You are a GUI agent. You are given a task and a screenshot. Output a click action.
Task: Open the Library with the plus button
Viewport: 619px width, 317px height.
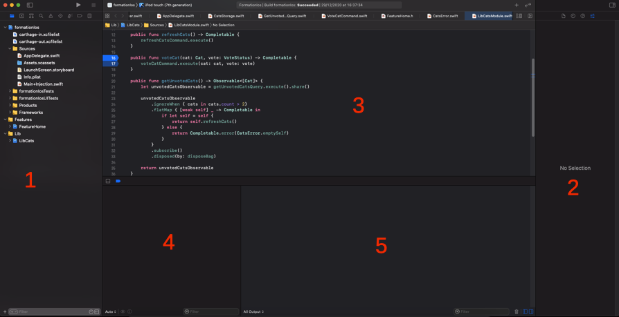tap(517, 5)
